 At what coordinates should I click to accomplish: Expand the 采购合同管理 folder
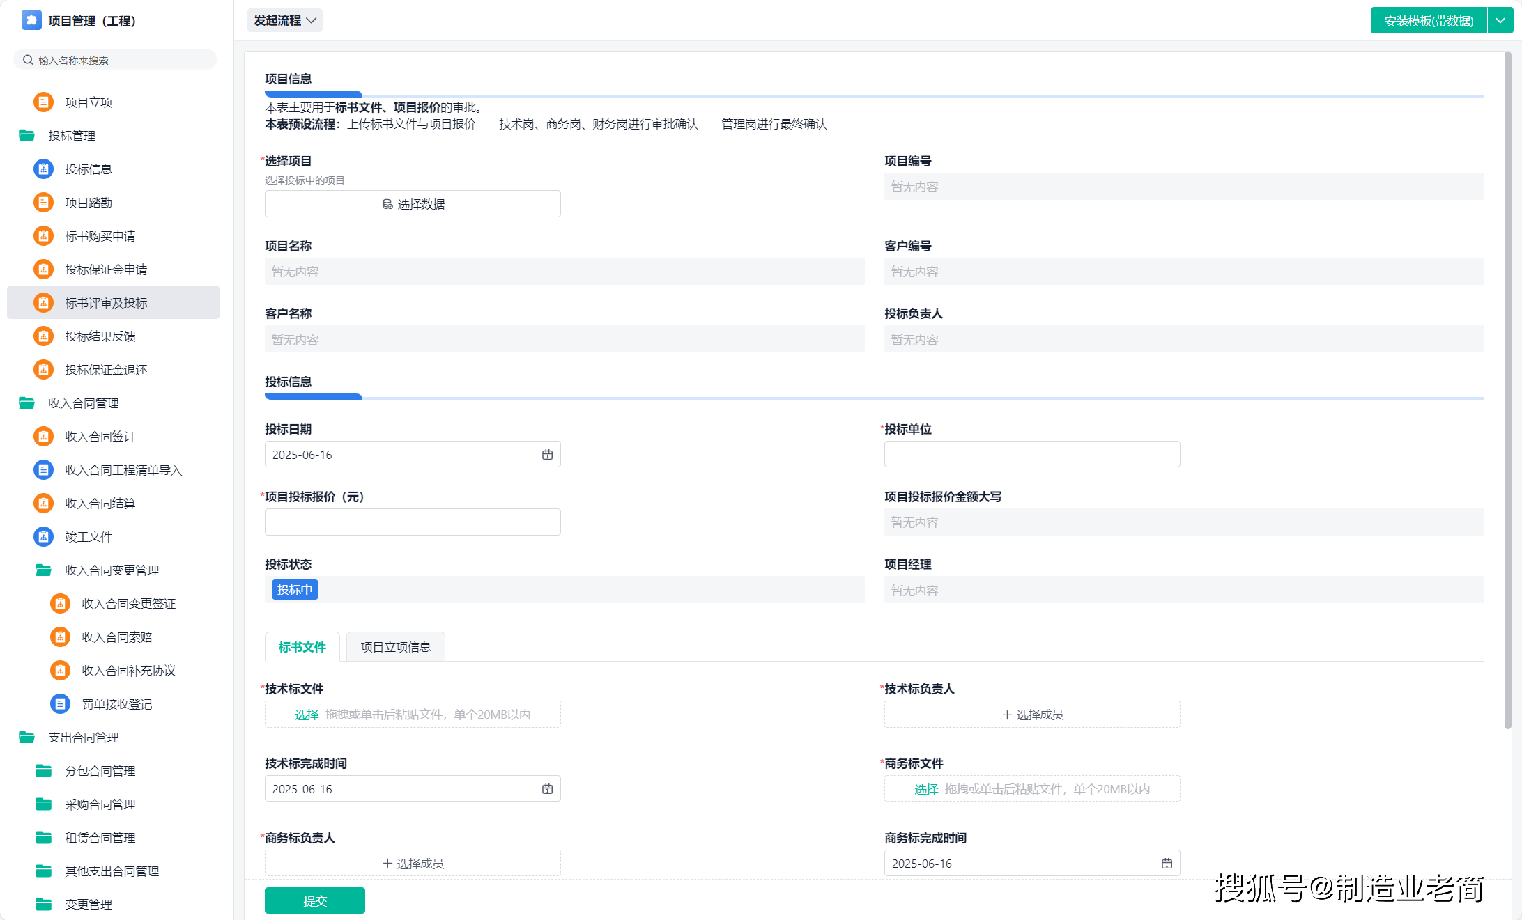pyautogui.click(x=43, y=804)
